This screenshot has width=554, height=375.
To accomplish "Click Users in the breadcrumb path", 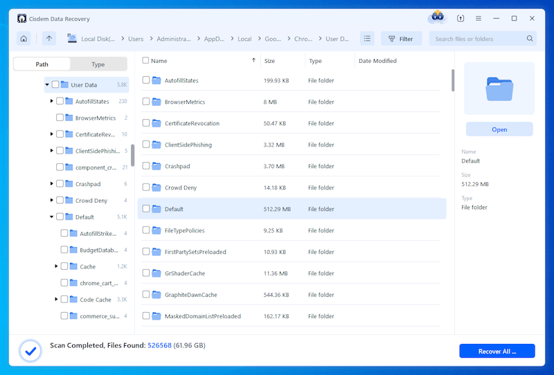I will pyautogui.click(x=136, y=39).
